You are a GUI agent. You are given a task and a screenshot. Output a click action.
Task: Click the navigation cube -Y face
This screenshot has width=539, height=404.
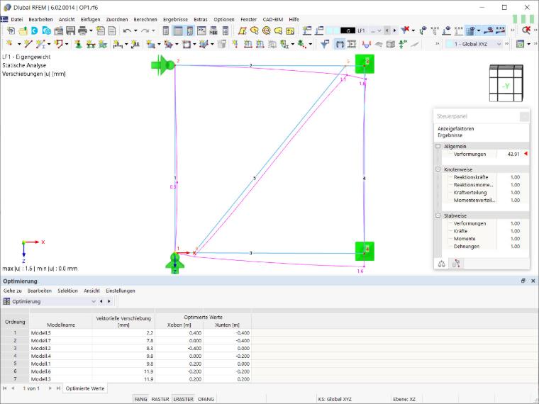tap(506, 86)
